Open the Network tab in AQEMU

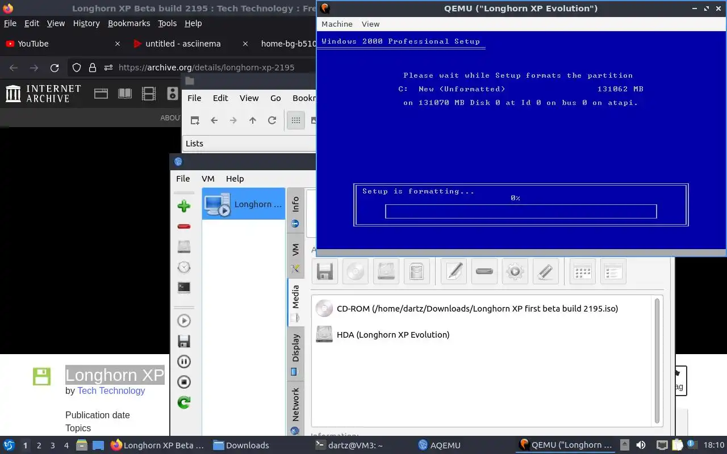point(295,410)
